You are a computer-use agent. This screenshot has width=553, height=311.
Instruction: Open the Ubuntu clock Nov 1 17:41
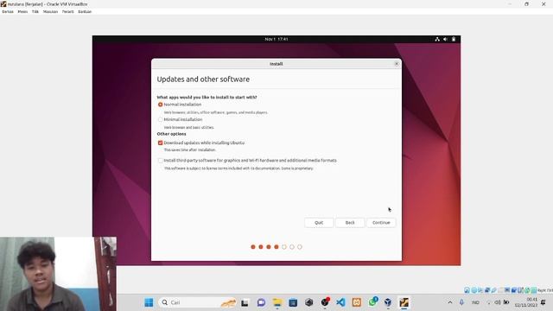pyautogui.click(x=276, y=39)
